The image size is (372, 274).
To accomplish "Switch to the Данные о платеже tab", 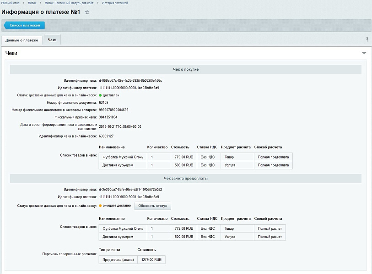I will 22,40.
